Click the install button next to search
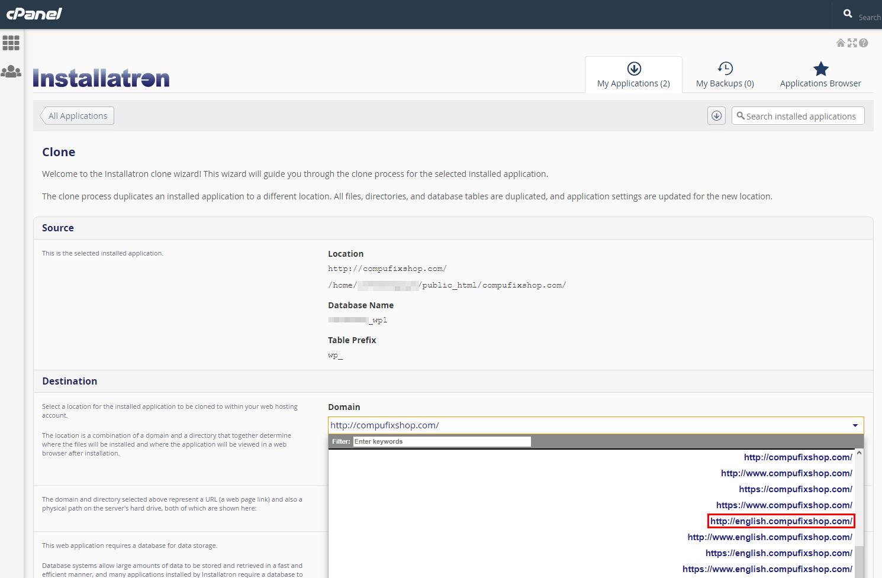 point(716,116)
